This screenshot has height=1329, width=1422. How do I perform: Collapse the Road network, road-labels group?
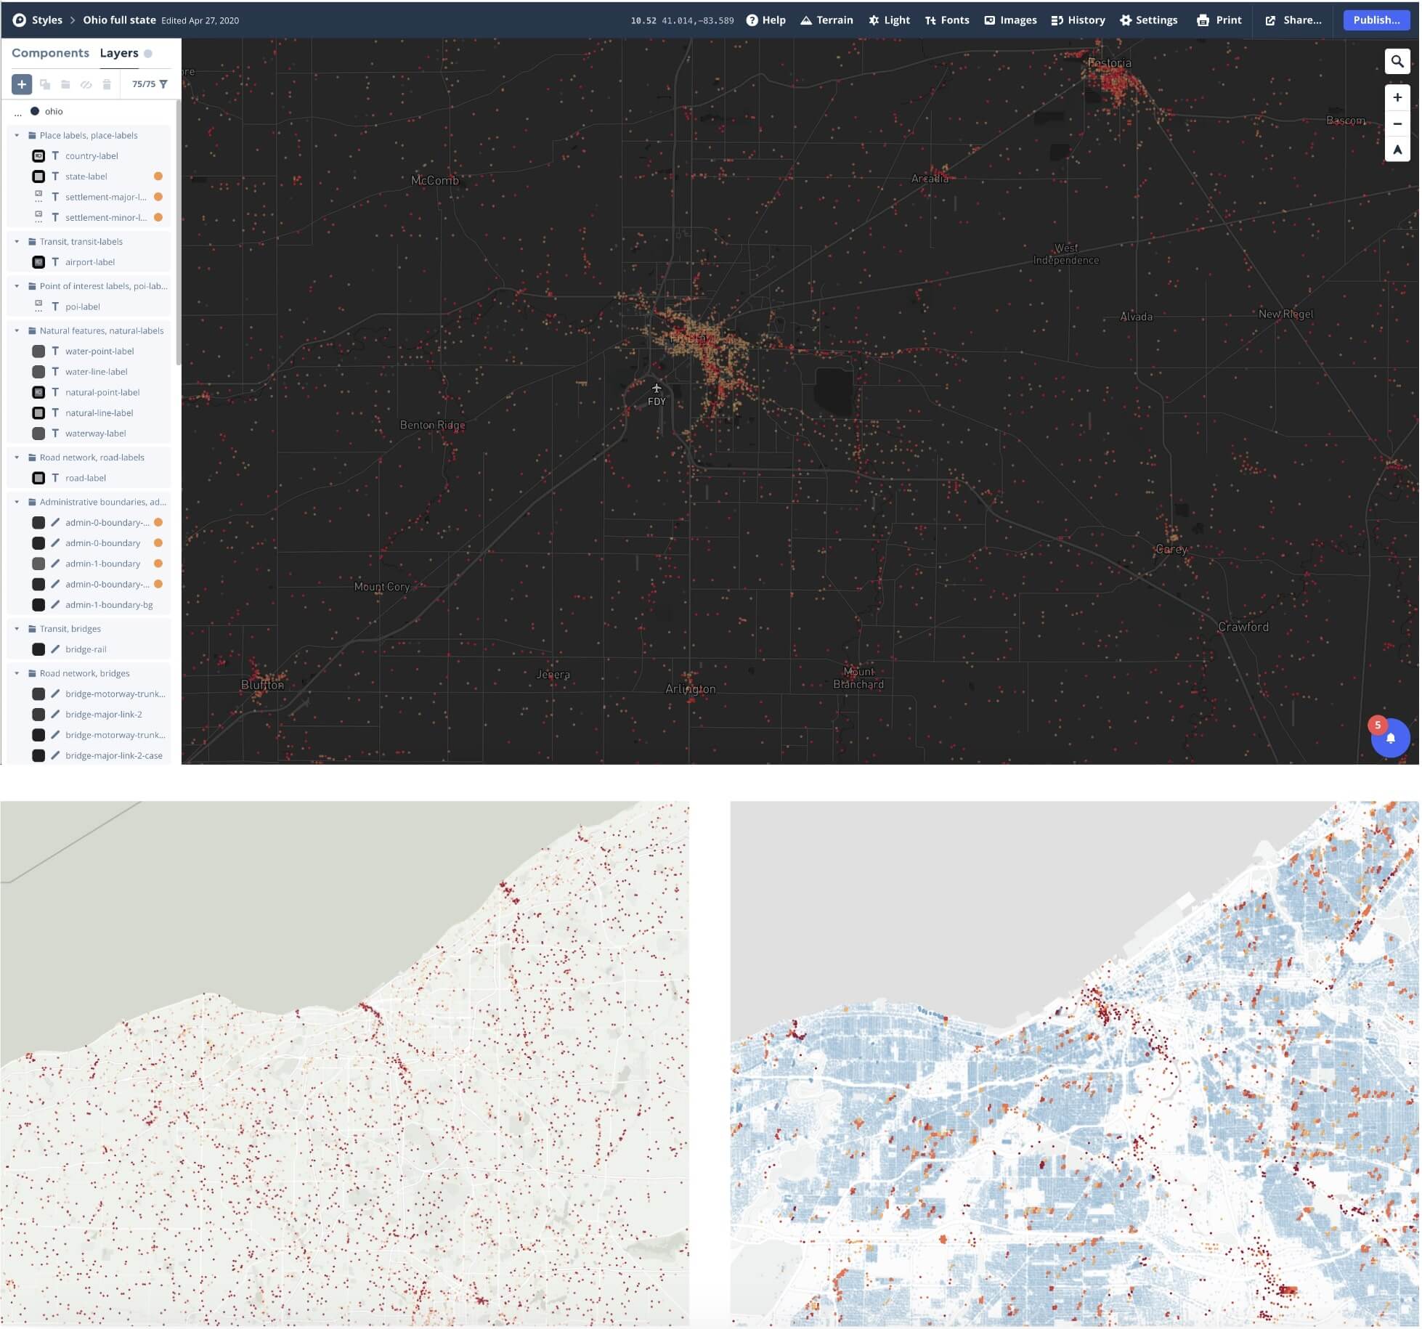pyautogui.click(x=17, y=458)
